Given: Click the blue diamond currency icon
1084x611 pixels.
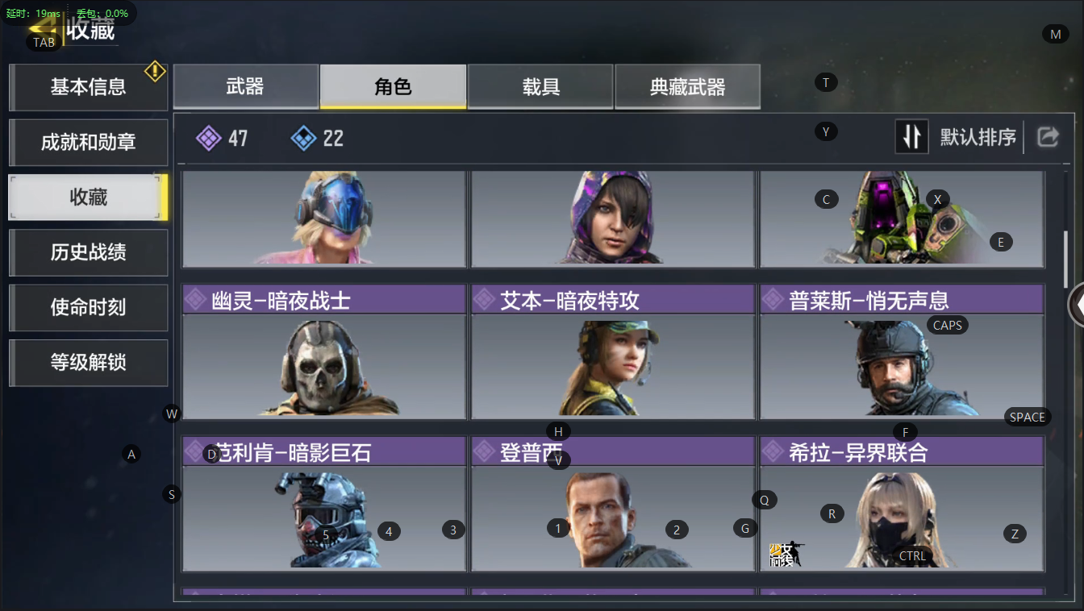Looking at the screenshot, I should (303, 139).
